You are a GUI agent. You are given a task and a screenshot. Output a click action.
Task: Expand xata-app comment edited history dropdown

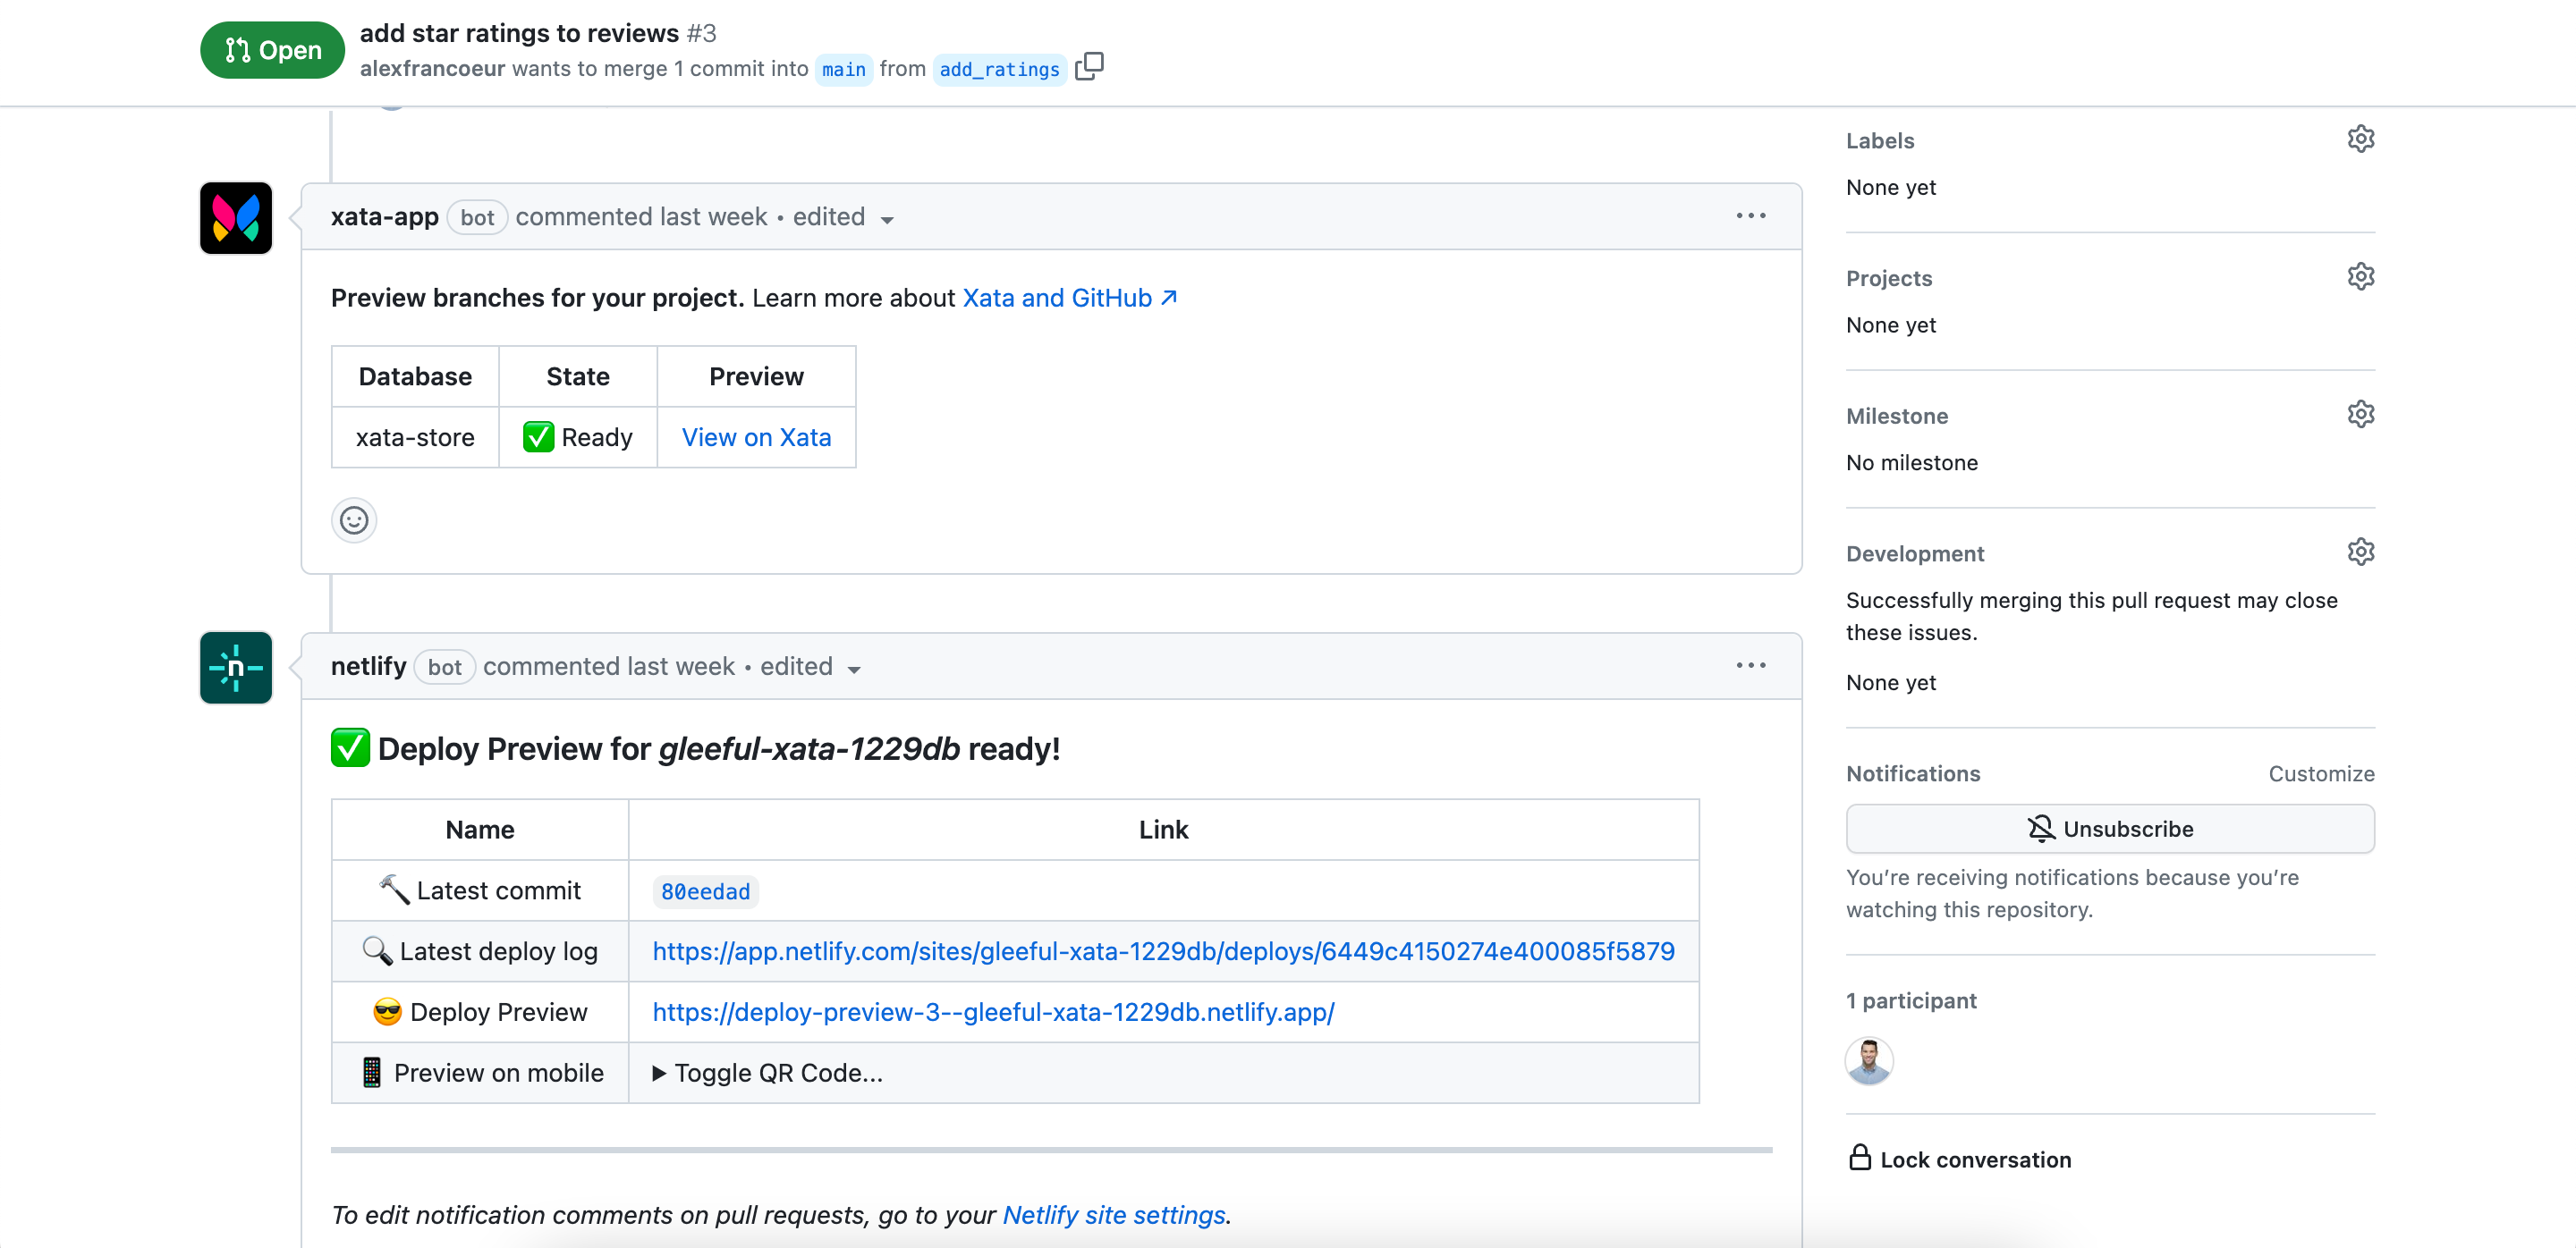(x=886, y=220)
